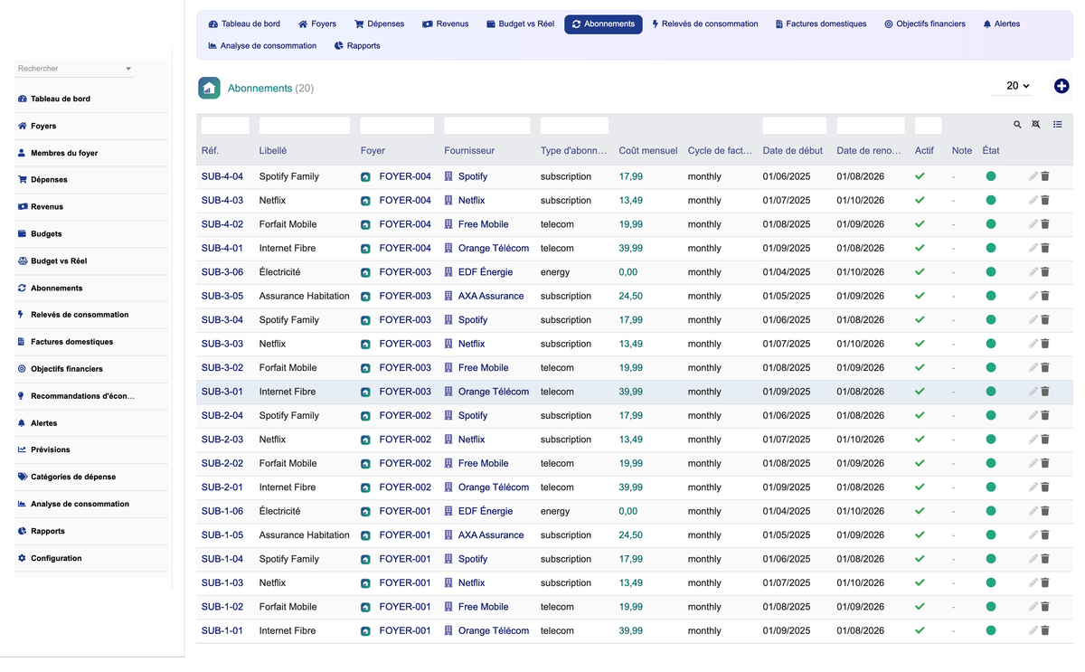This screenshot has width=1085, height=672.
Task: Delete subscription SUB-4-04 with the trash icon
Action: [x=1045, y=176]
